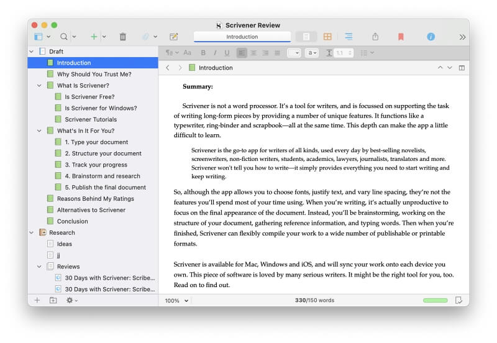Click the line spacing icon
This screenshot has width=497, height=343.
coord(329,53)
